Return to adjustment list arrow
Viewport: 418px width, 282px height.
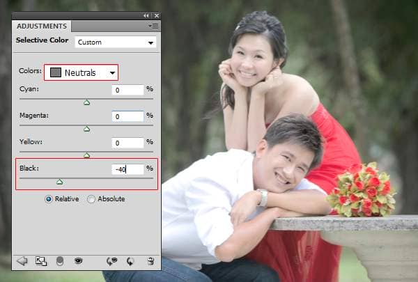22,261
